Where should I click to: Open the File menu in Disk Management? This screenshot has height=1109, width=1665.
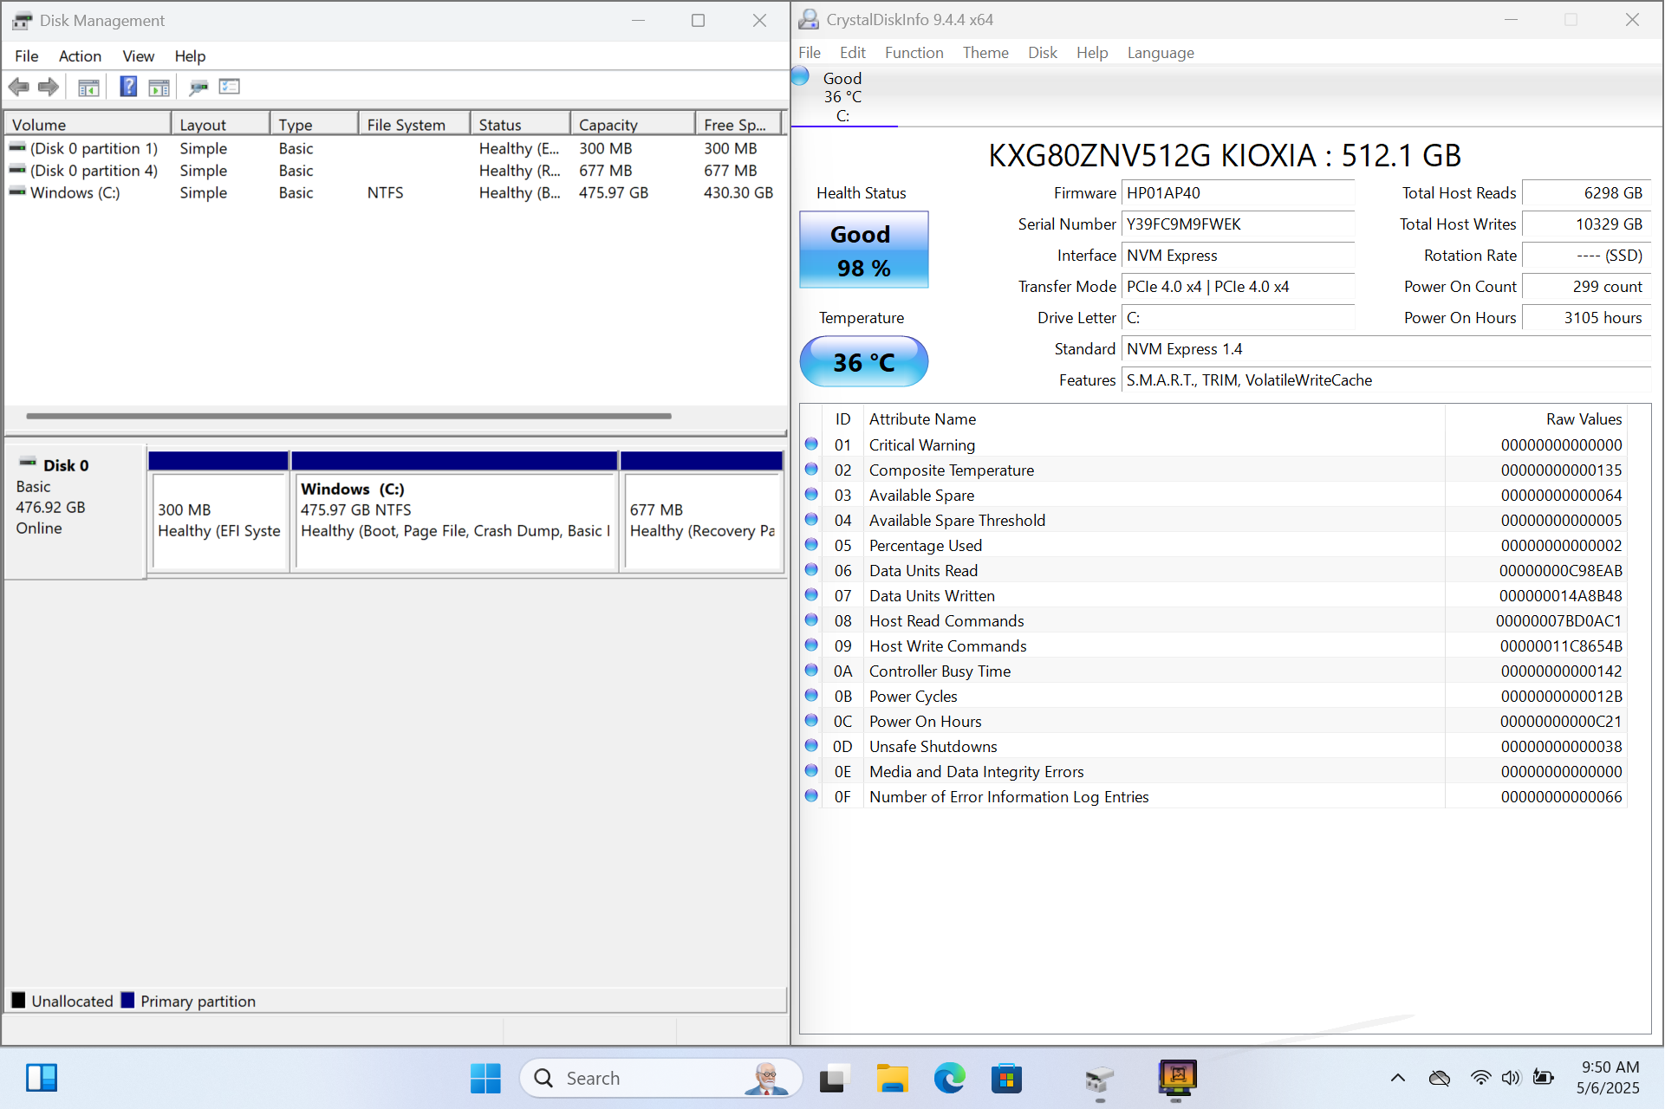click(x=27, y=56)
